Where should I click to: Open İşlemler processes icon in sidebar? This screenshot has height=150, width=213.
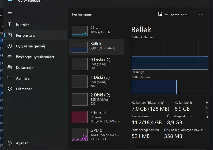click(10, 25)
